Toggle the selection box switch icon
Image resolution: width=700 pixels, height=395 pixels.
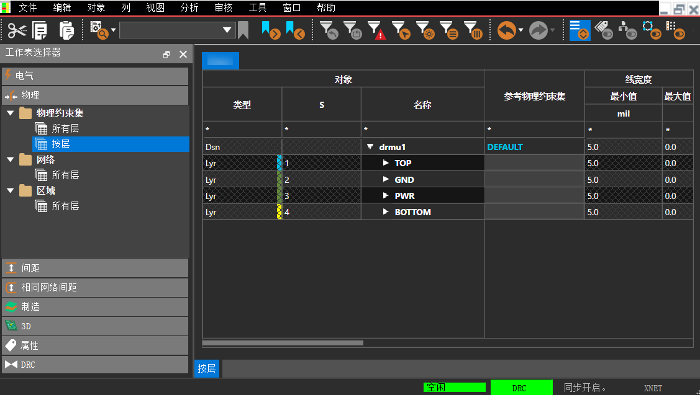tap(652, 30)
